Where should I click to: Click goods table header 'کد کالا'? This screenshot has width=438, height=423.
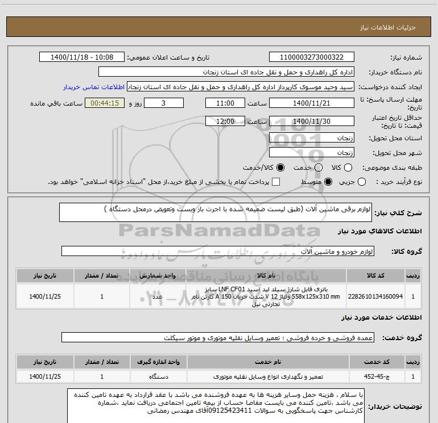tap(375, 276)
